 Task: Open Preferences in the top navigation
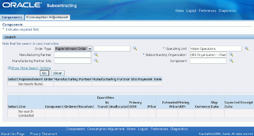[207, 11]
